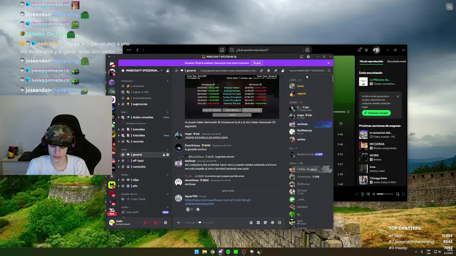Collapse the Wiki category
The width and height of the screenshot is (456, 256).
click(x=124, y=112)
